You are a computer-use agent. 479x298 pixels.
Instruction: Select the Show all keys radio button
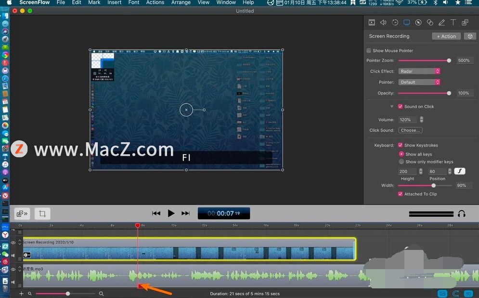click(x=401, y=154)
